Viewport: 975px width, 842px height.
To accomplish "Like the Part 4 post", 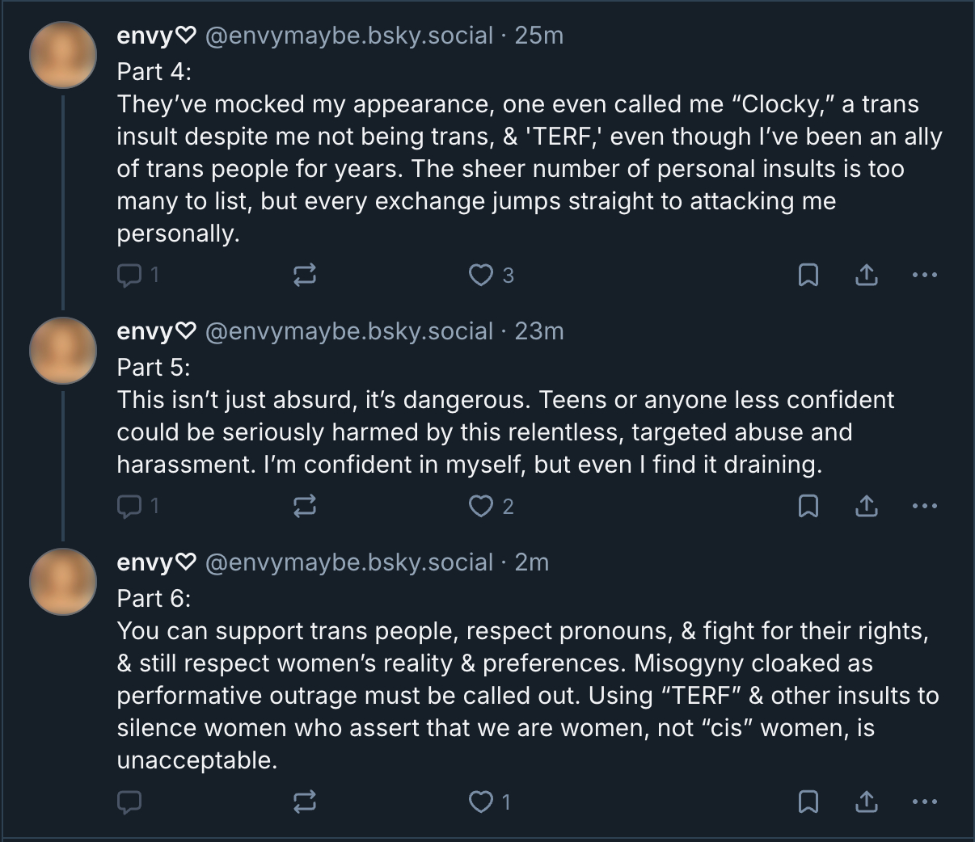I will [481, 276].
